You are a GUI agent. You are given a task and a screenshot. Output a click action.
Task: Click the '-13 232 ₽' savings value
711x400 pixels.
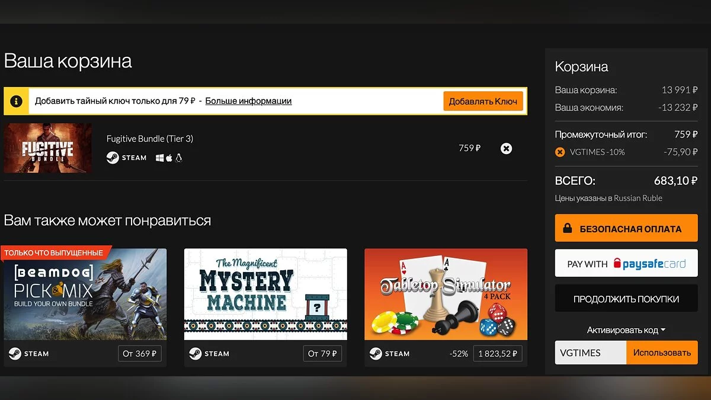[678, 108]
